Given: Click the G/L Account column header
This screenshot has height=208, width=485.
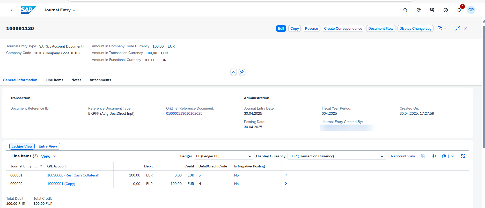Looking at the screenshot, I should (79, 166).
